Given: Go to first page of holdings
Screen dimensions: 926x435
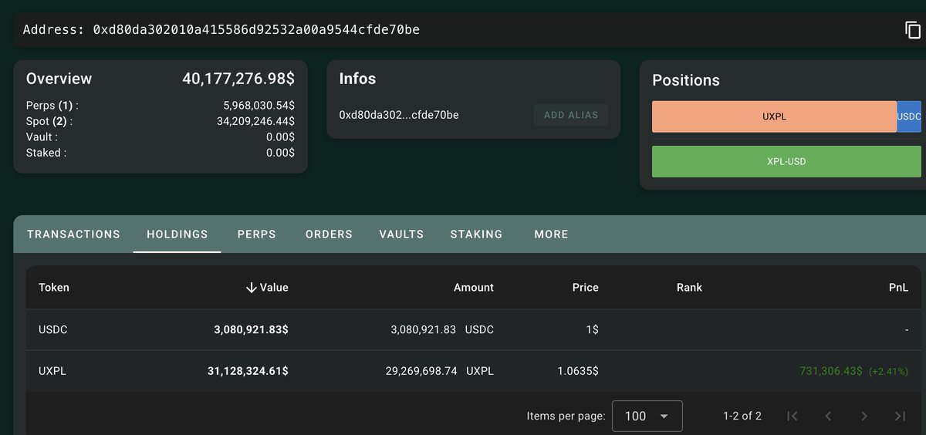Looking at the screenshot, I should pyautogui.click(x=792, y=416).
